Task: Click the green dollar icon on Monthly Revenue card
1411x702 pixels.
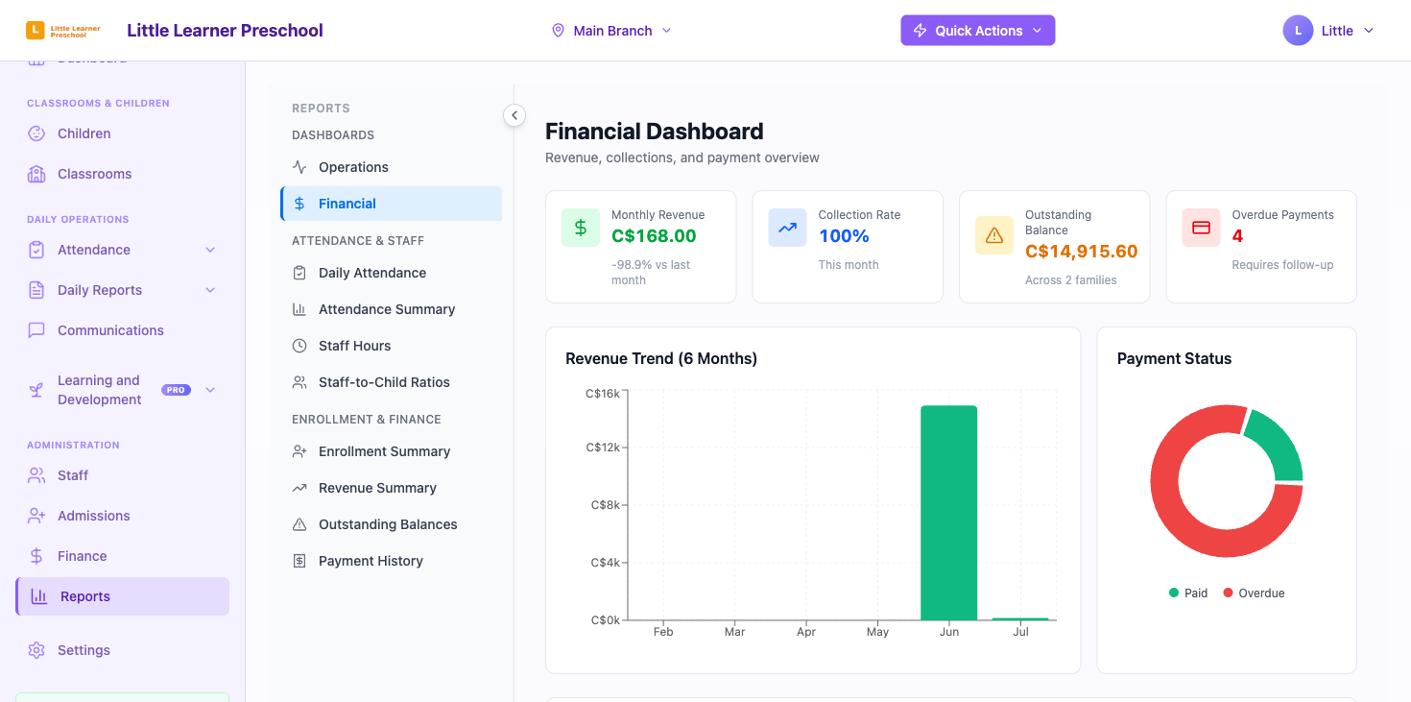Action: coord(581,228)
